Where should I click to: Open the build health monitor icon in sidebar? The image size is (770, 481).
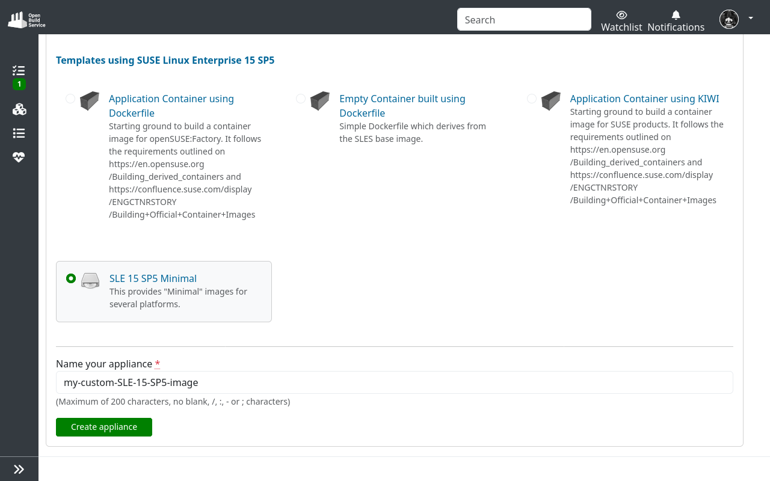(19, 157)
